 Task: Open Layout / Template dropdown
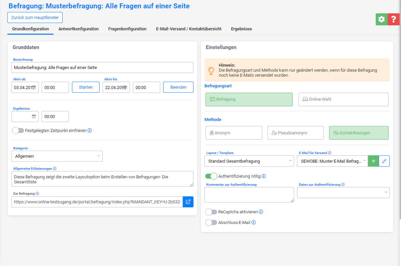click(249, 161)
